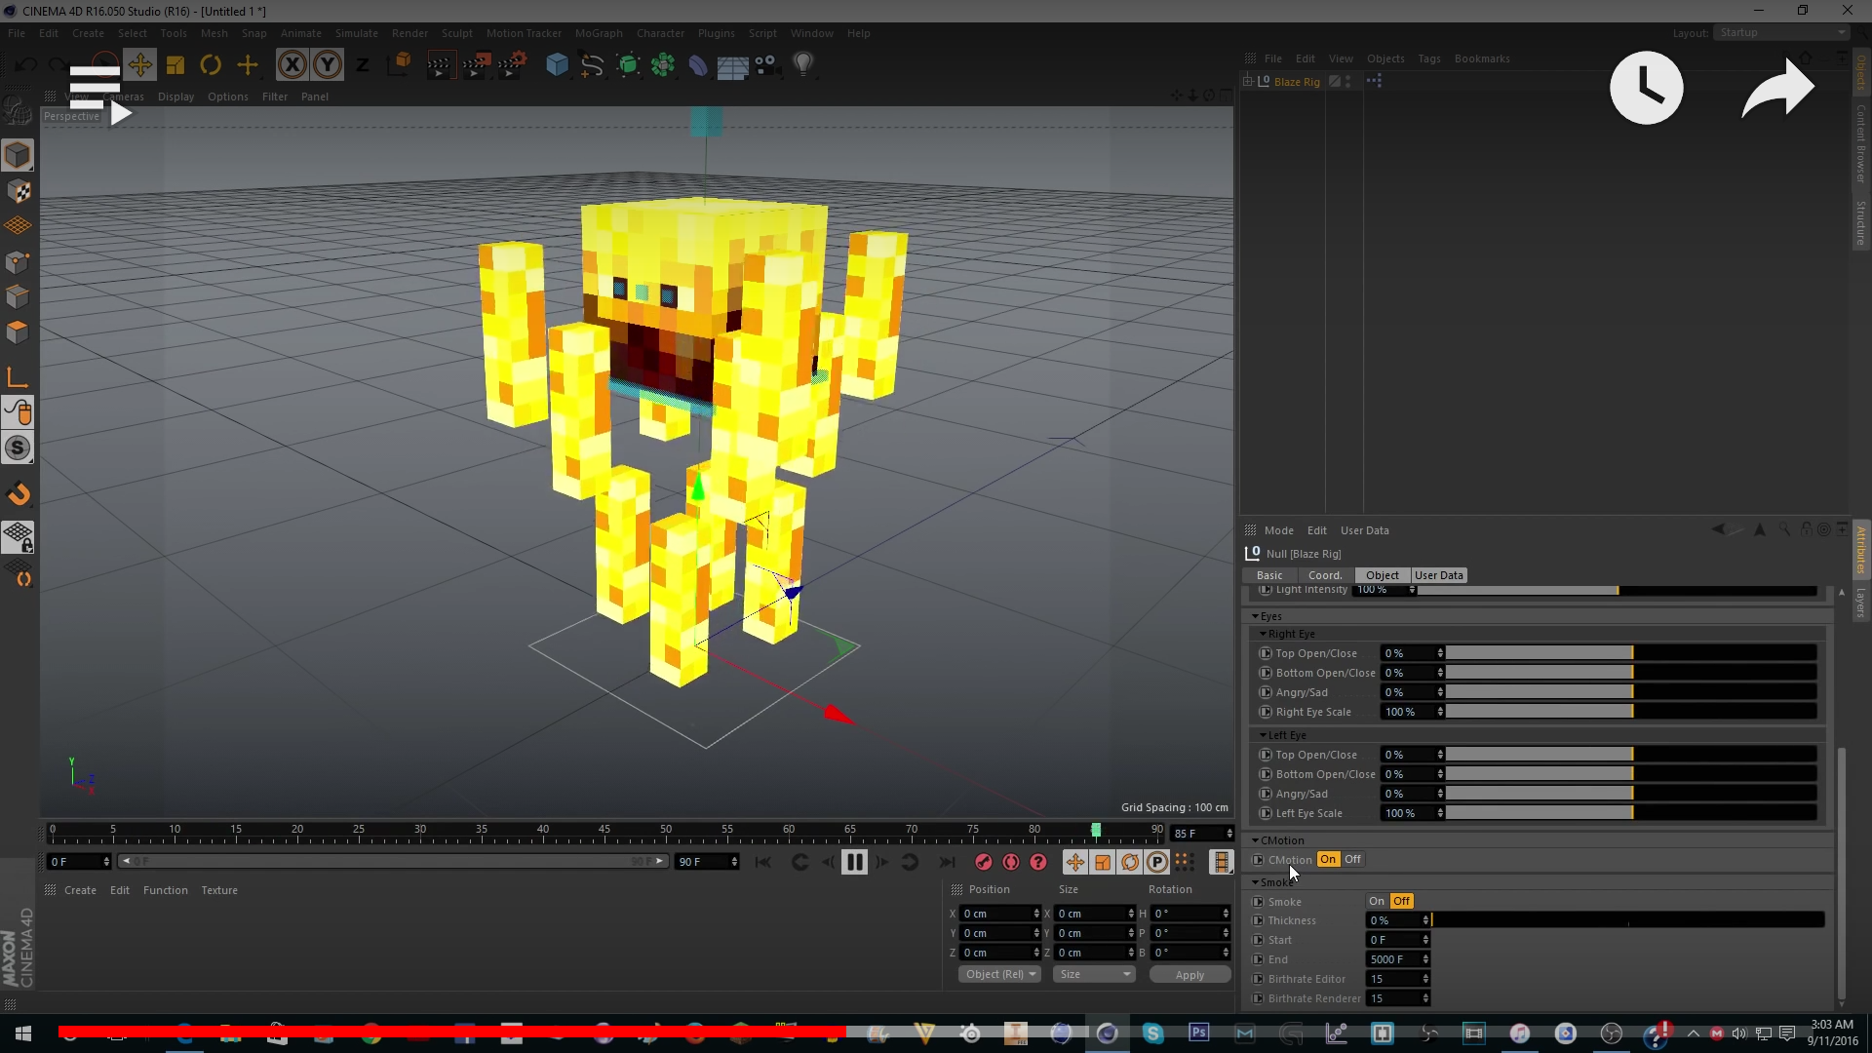Toggle Autokeying red circular button
Screen dimensions: 1872x1053
point(1011,862)
